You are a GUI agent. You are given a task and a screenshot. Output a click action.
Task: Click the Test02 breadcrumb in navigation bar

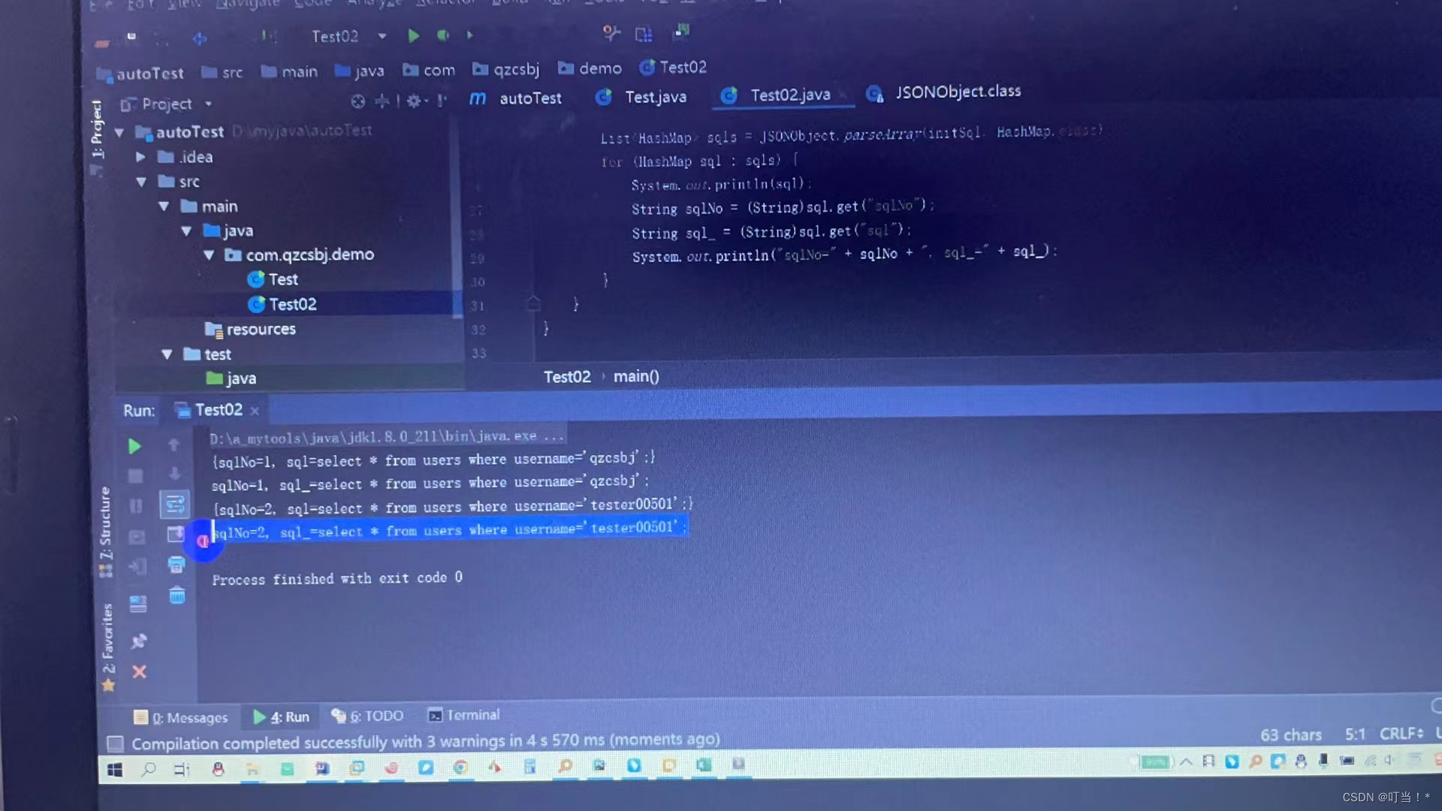(673, 68)
